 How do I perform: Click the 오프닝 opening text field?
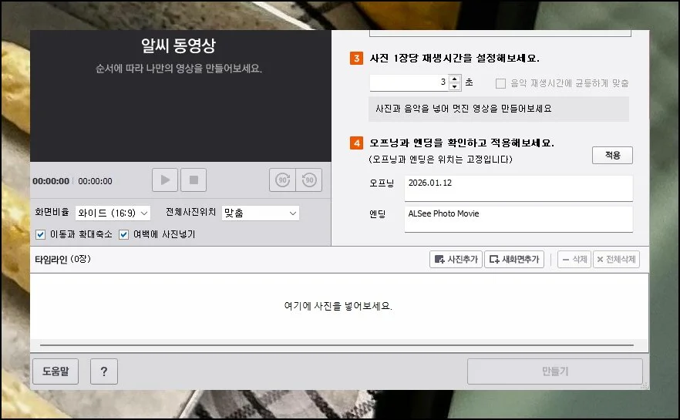pyautogui.click(x=518, y=187)
